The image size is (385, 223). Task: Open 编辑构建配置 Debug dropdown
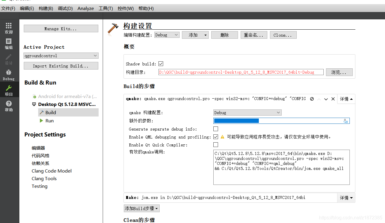pos(167,35)
